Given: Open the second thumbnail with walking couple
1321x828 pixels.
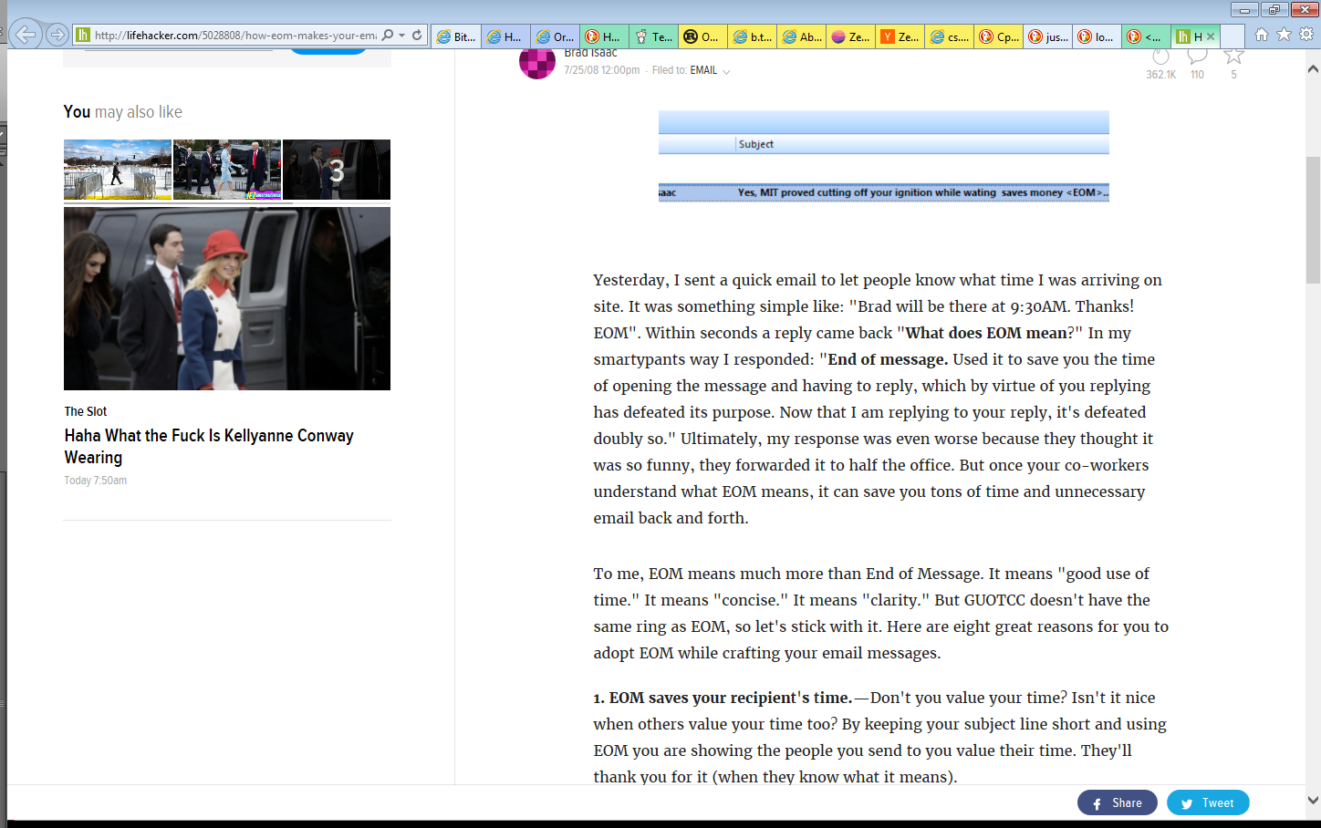Looking at the screenshot, I should coord(227,170).
